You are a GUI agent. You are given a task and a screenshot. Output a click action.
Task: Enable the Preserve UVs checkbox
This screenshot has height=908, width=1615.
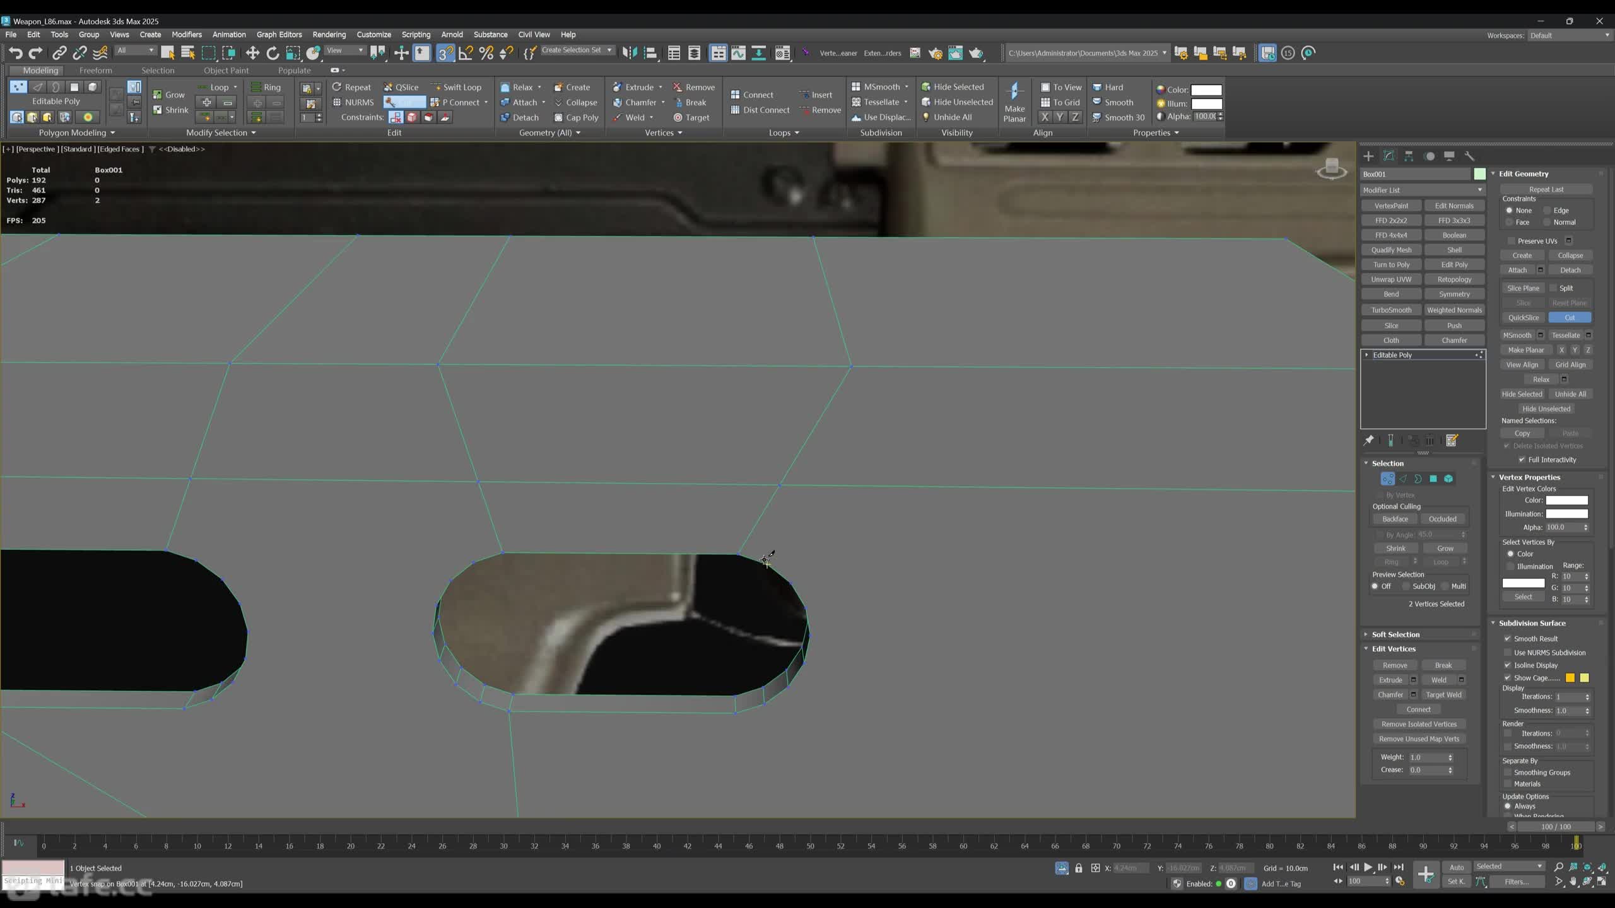point(1512,241)
